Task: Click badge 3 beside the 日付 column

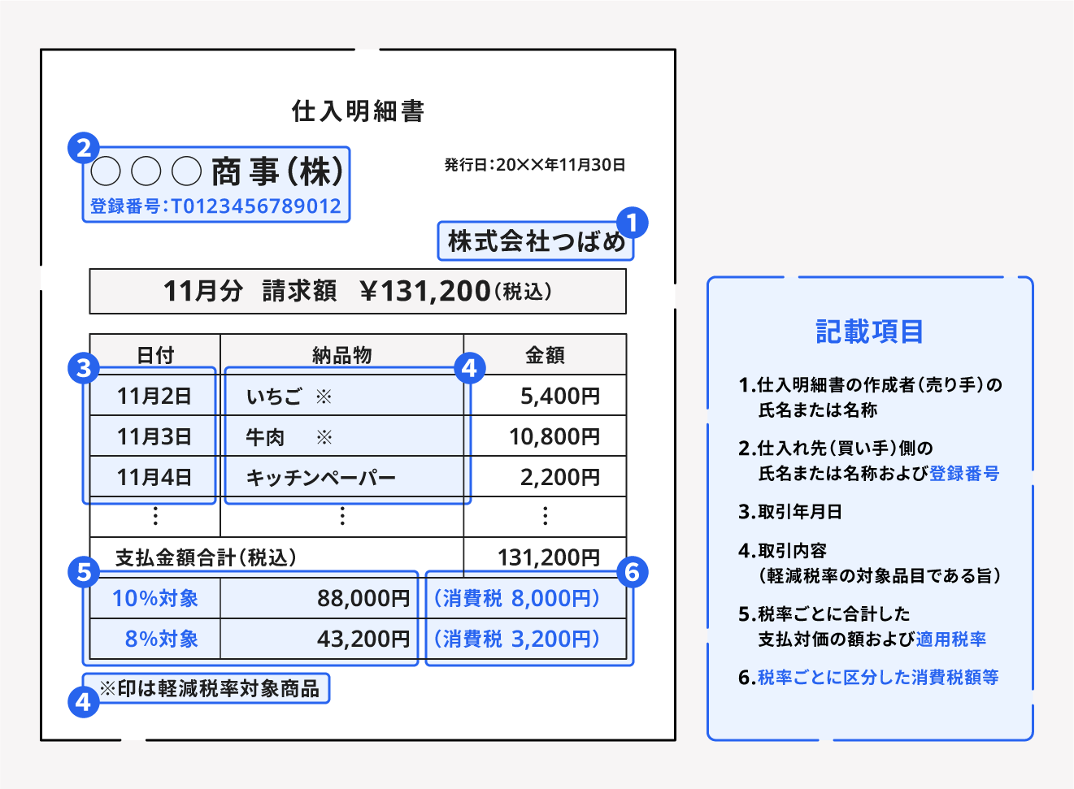Action: [82, 367]
